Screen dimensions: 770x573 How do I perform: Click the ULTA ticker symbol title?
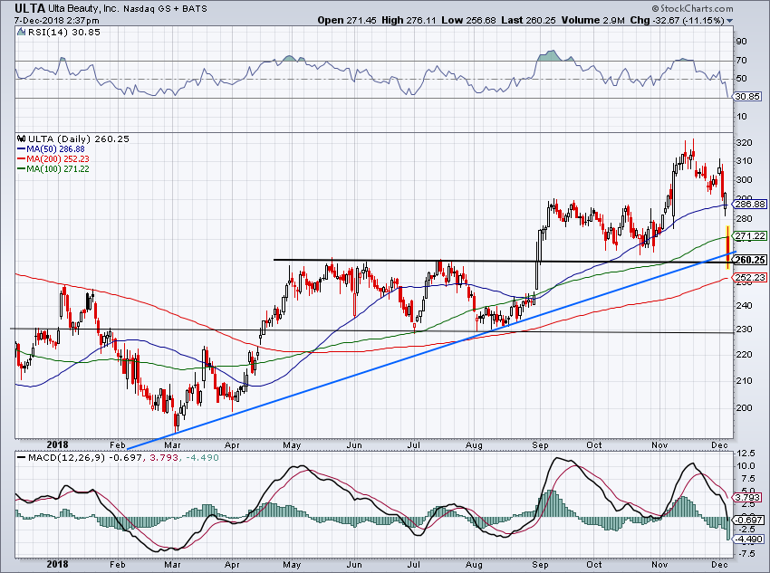pos(30,8)
